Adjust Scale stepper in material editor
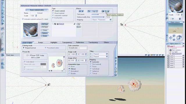The image size is (186, 104). click(36, 16)
